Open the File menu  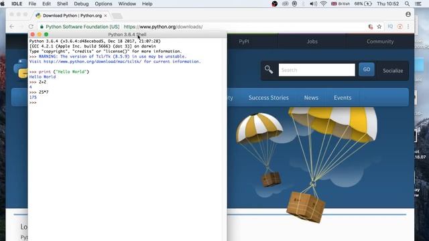[32, 4]
